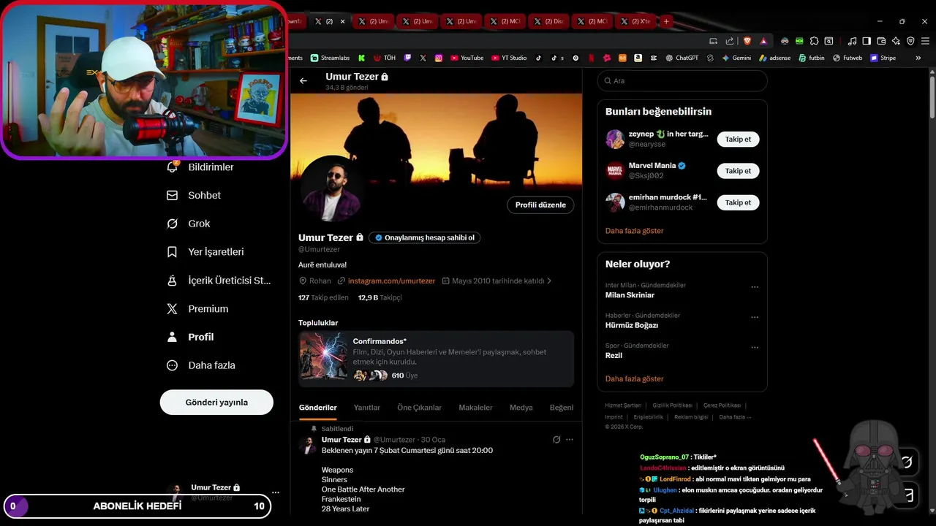This screenshot has height=526, width=936.
Task: Open İçerik Üreticisi Stüdyosu icon
Action: coord(172,281)
